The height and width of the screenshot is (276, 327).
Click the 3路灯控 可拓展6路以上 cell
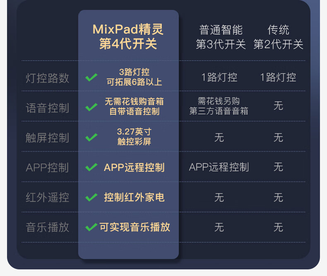134,77
